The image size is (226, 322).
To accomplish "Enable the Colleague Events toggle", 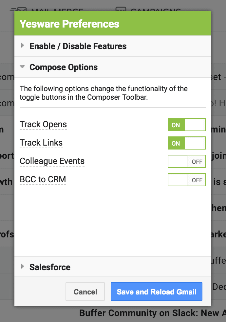I will [187, 161].
